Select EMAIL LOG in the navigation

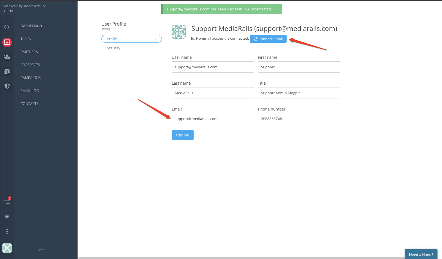pos(30,91)
